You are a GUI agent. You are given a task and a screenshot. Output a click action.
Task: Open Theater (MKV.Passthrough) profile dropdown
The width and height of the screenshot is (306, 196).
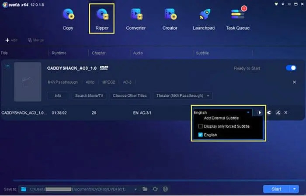click(x=183, y=96)
